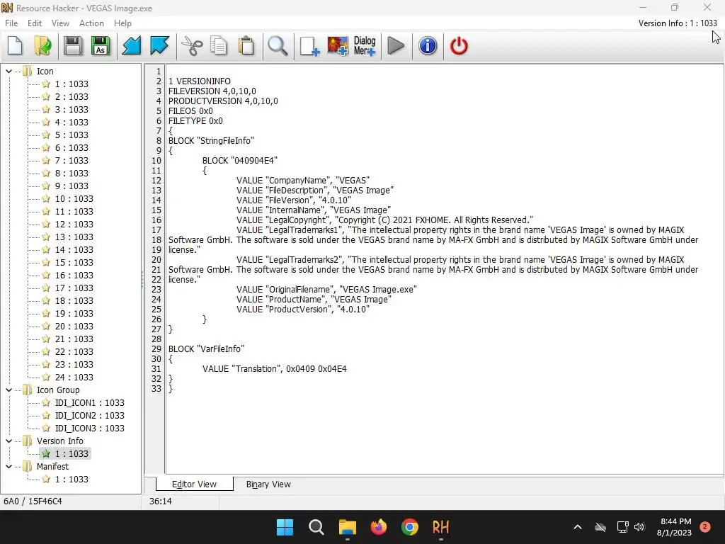Click the taskbar volume speaker icon
Image resolution: width=725 pixels, height=544 pixels.
click(639, 527)
